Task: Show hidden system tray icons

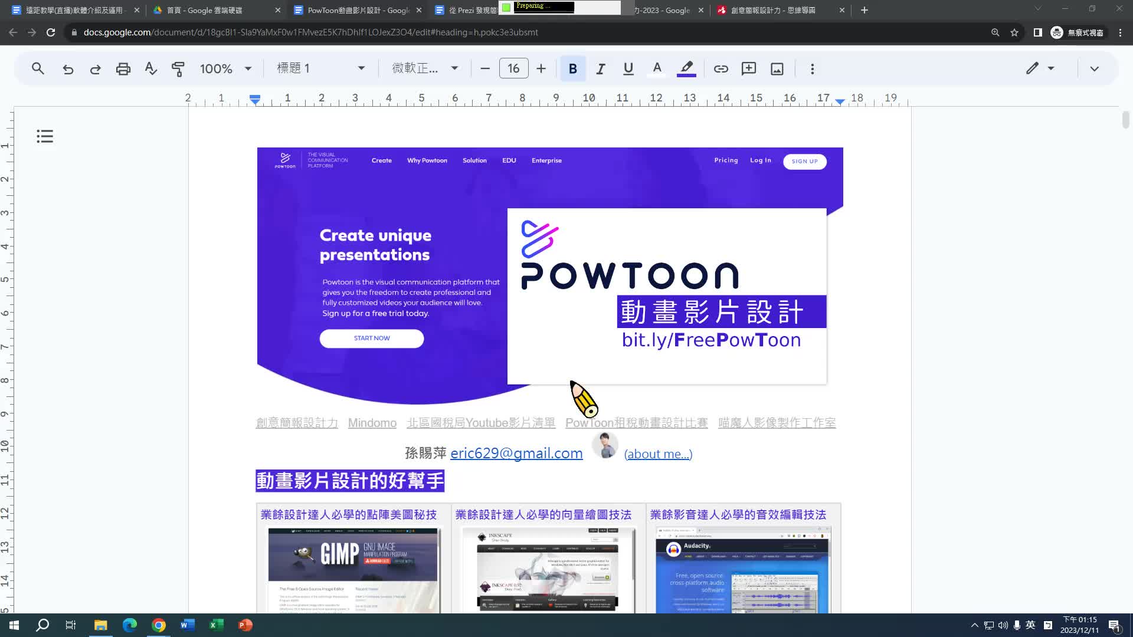Action: pos(974,625)
